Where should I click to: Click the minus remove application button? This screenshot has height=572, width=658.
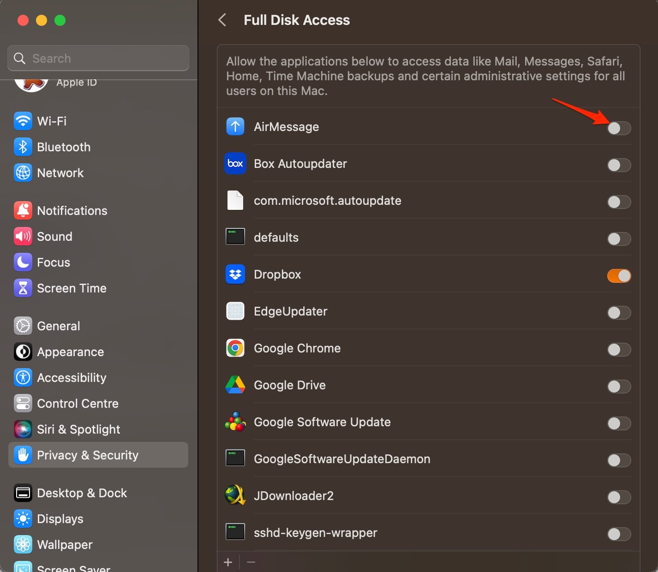[x=251, y=562]
